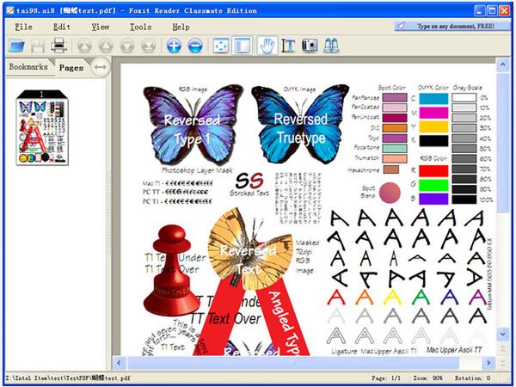516x387 pixels.
Task: Click 'Photoshop Layer Mask' caption in document
Action: (197, 170)
